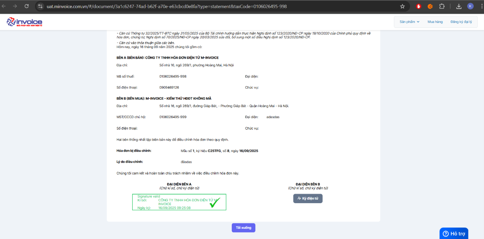Screen dimensions: 484x239
Task: Bookmark this page with the star icon
Action: point(402,6)
